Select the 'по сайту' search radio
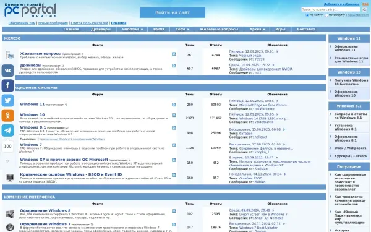The height and width of the screenshot is (232, 371). point(307,15)
